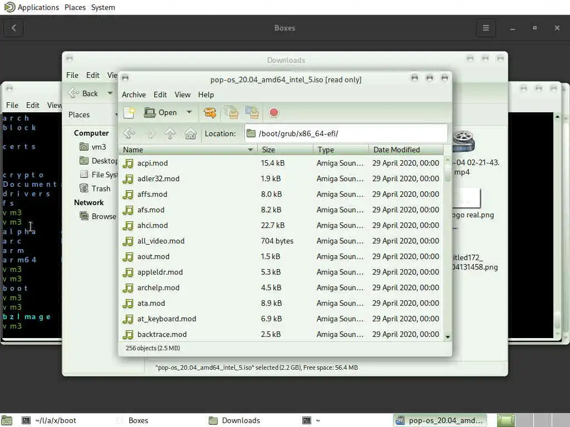
Task: Open the View menu in archive manager
Action: tap(183, 95)
